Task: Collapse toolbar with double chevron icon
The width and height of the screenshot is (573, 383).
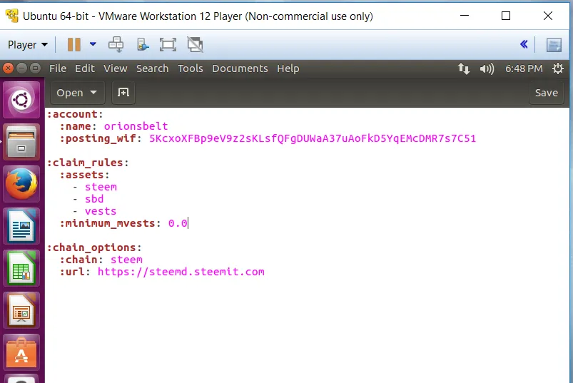Action: (x=524, y=44)
